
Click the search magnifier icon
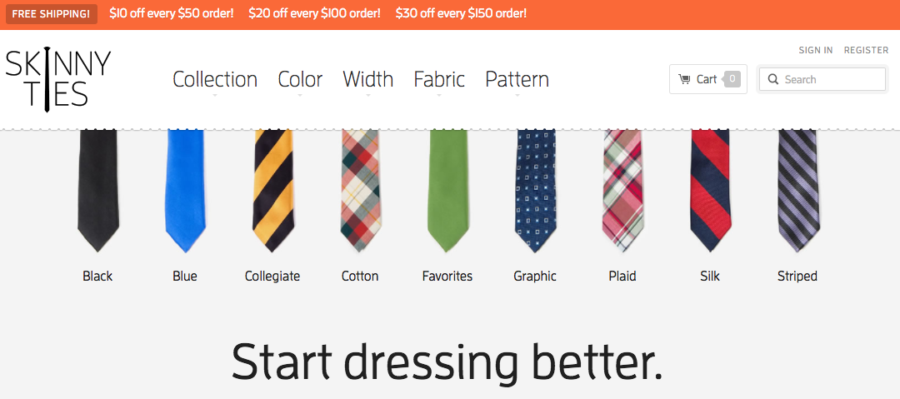pos(772,79)
